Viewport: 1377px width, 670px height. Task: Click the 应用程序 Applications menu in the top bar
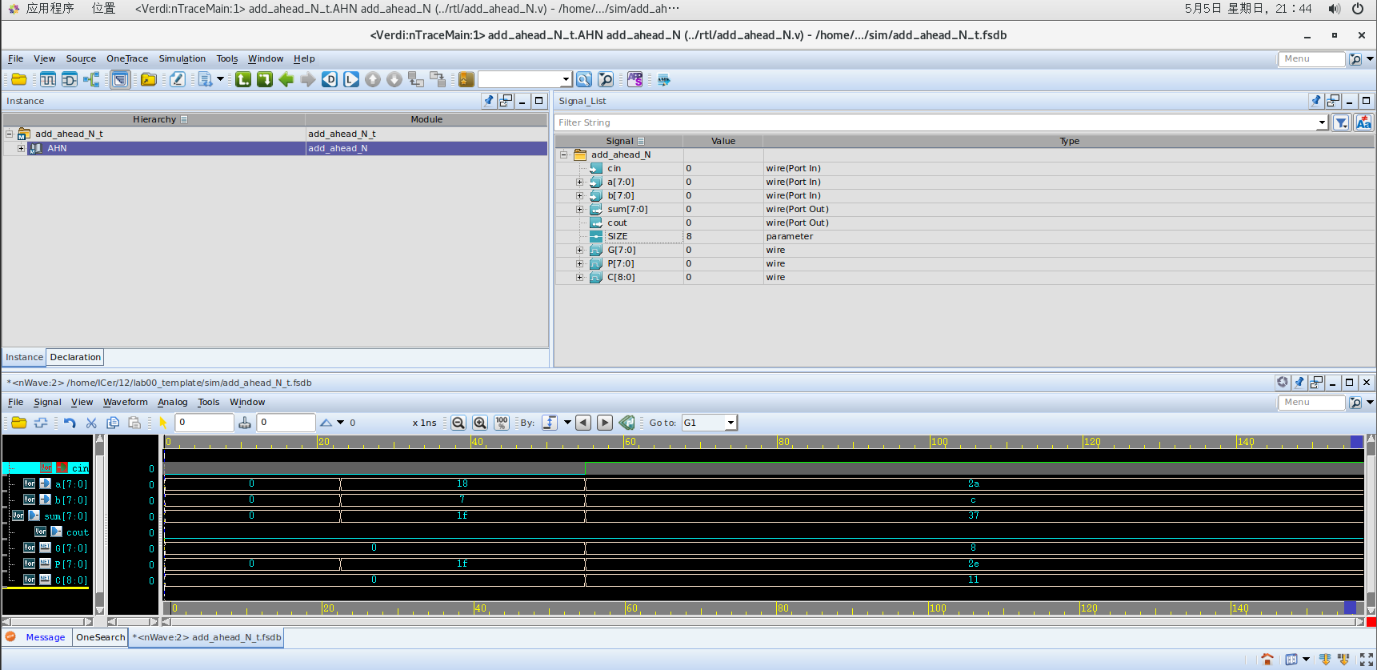(x=50, y=9)
